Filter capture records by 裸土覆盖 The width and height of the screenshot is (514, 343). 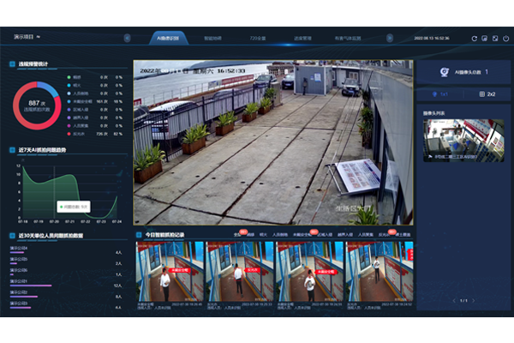pyautogui.click(x=403, y=235)
